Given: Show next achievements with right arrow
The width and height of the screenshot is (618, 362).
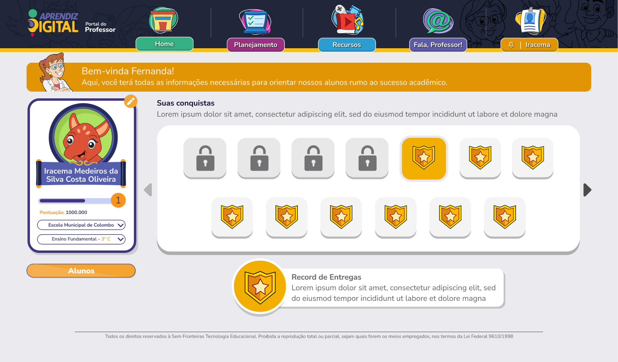Looking at the screenshot, I should tap(587, 190).
